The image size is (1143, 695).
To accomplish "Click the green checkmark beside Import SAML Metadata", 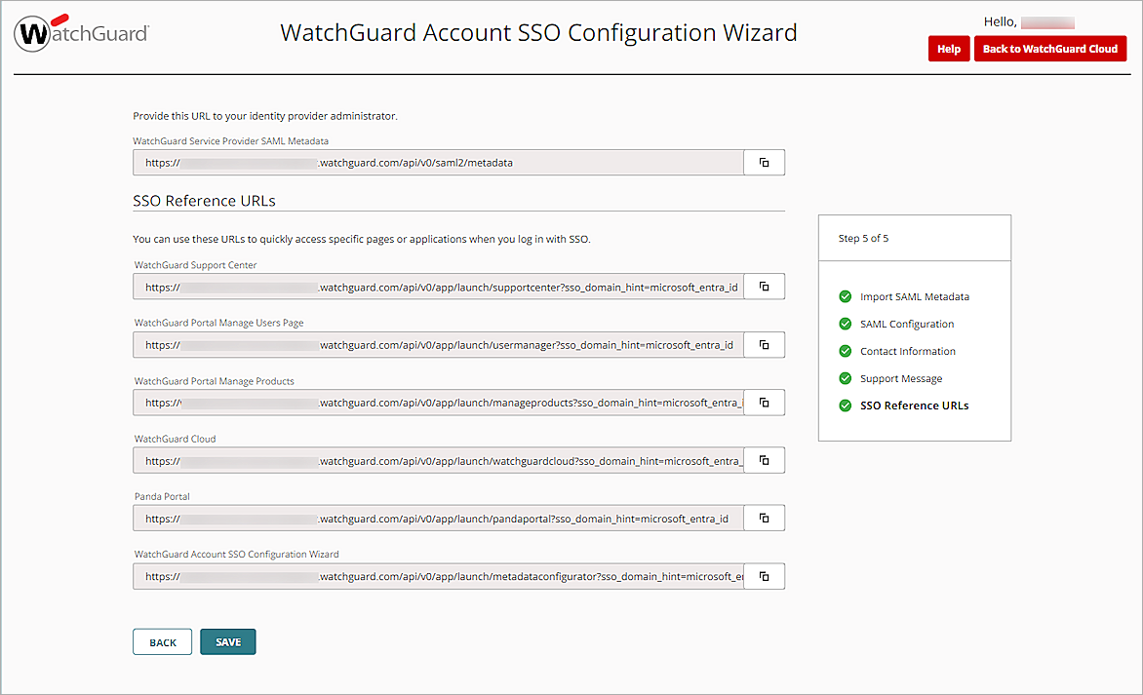I will click(x=844, y=296).
